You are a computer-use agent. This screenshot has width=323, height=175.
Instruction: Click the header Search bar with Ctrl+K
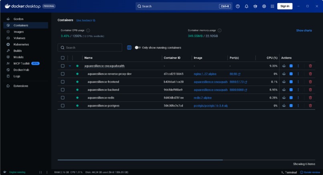coord(184,6)
